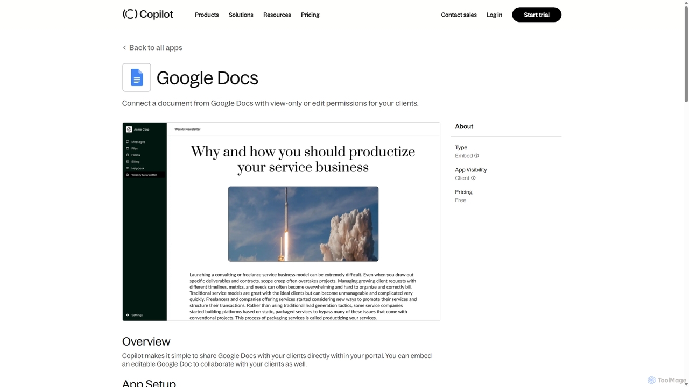Open the Resources menu
The height and width of the screenshot is (387, 689).
[x=277, y=15]
